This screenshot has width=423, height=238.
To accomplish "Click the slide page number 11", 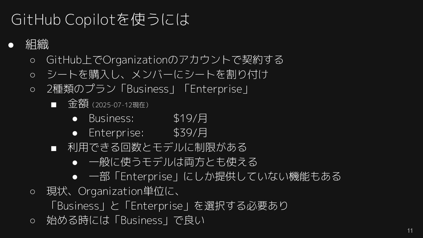I will coord(410,231).
